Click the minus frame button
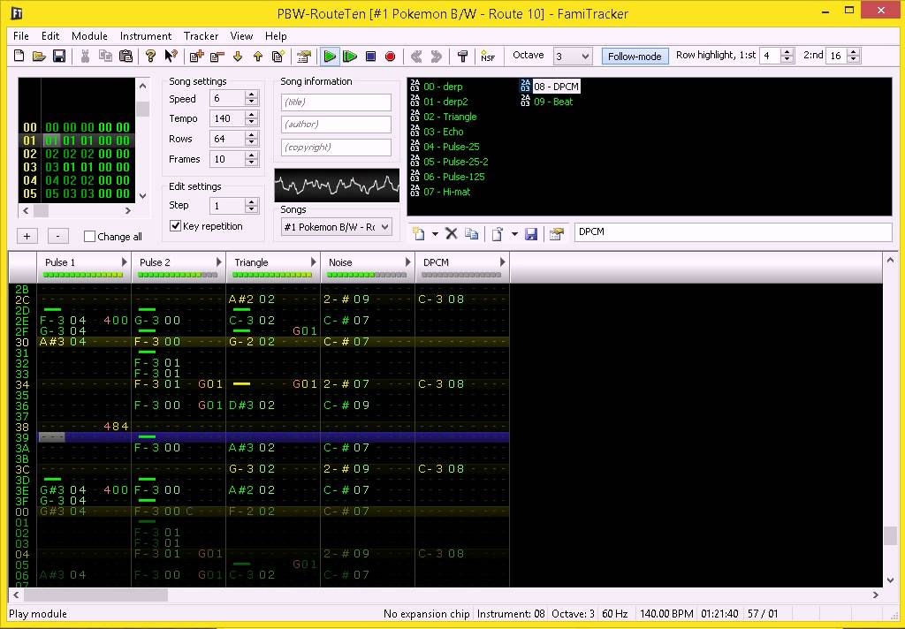The height and width of the screenshot is (629, 905). tap(57, 236)
